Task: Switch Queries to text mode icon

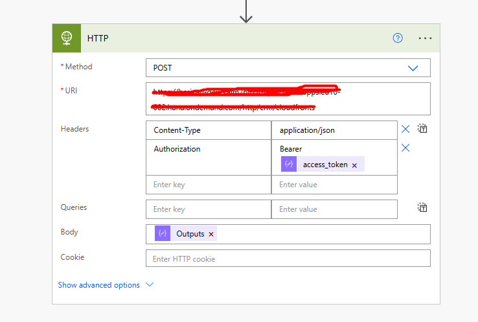Action: click(x=422, y=208)
